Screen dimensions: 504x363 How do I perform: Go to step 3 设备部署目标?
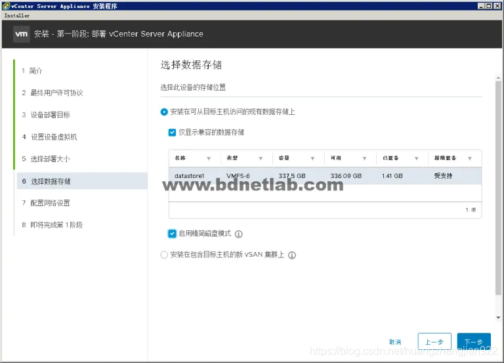click(46, 115)
